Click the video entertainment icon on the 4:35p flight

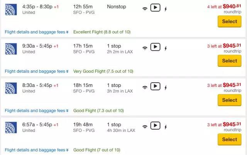click(155, 8)
